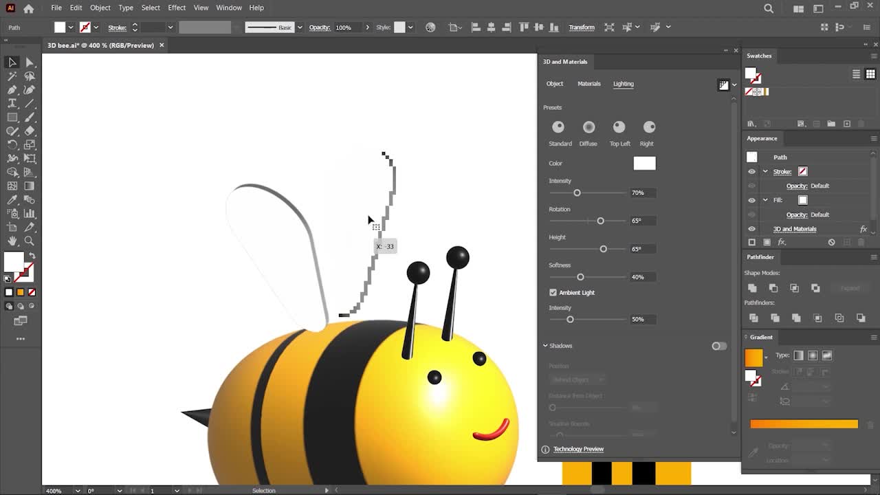Select the Rectangle tool
Screen dimensions: 880x495
pyautogui.click(x=12, y=118)
